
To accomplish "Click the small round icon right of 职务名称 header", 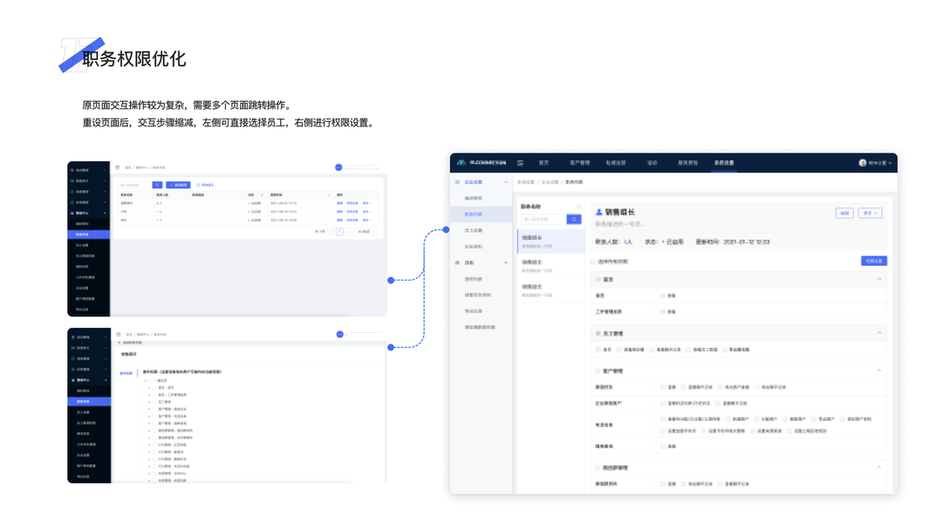I will [578, 207].
